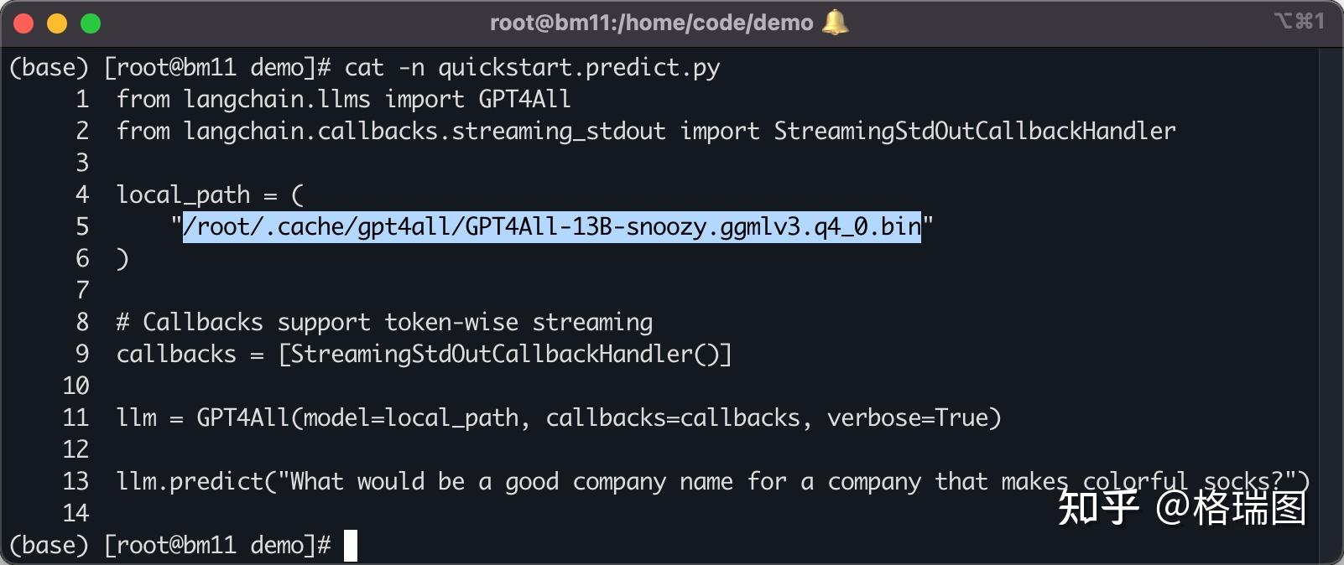Click callbacks assignment on line 9

coord(176,354)
